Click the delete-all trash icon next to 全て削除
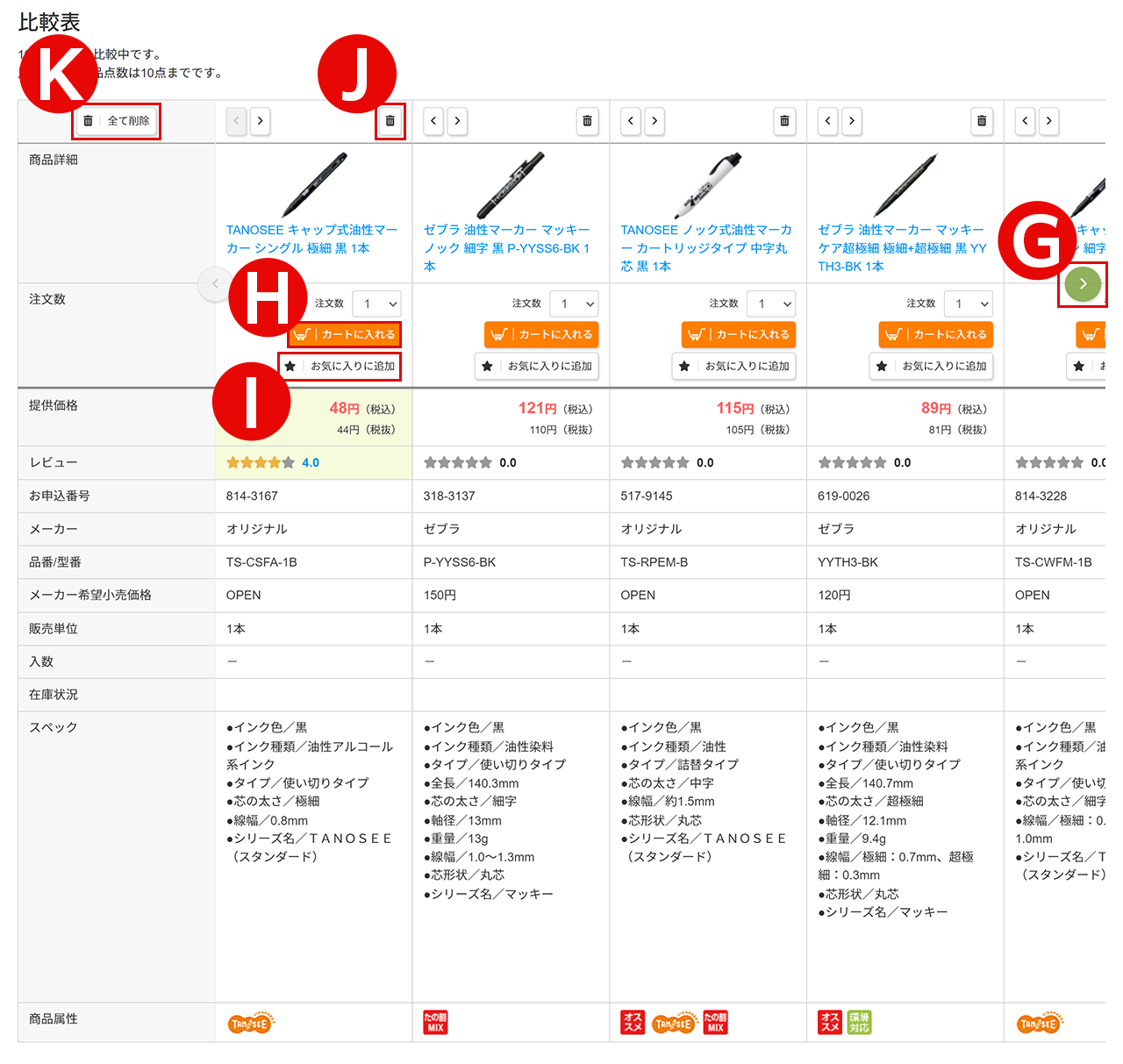 tap(88, 121)
